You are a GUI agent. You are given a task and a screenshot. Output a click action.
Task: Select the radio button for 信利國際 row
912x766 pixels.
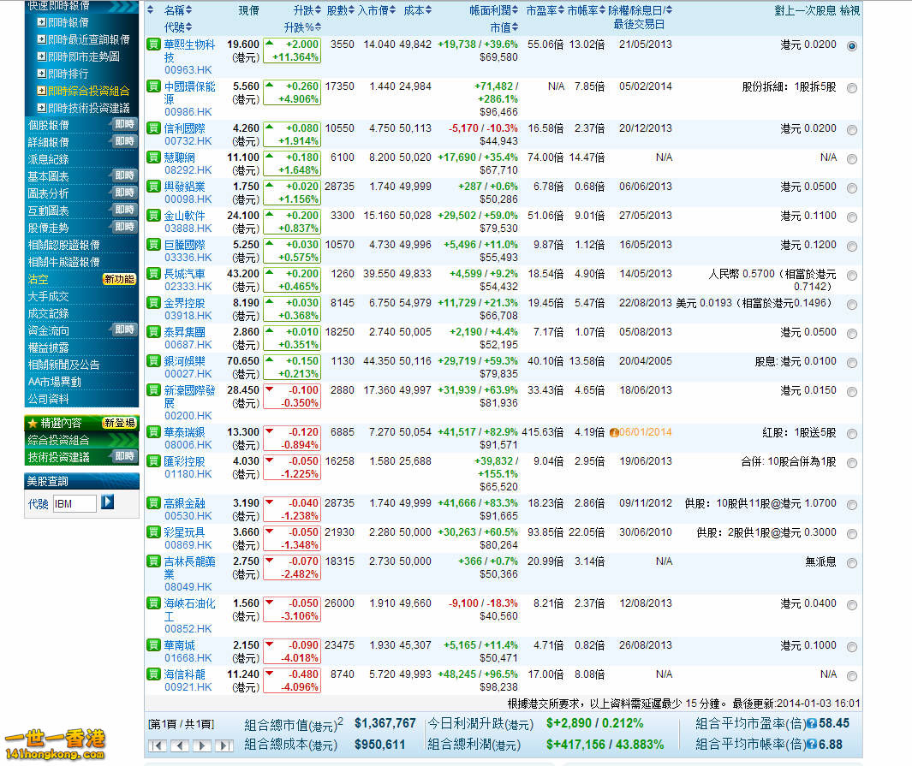tap(852, 129)
